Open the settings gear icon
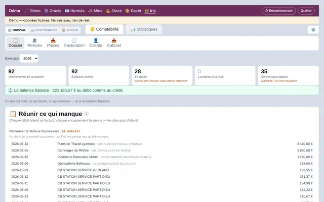This screenshot has height=202, width=324. click(313, 30)
